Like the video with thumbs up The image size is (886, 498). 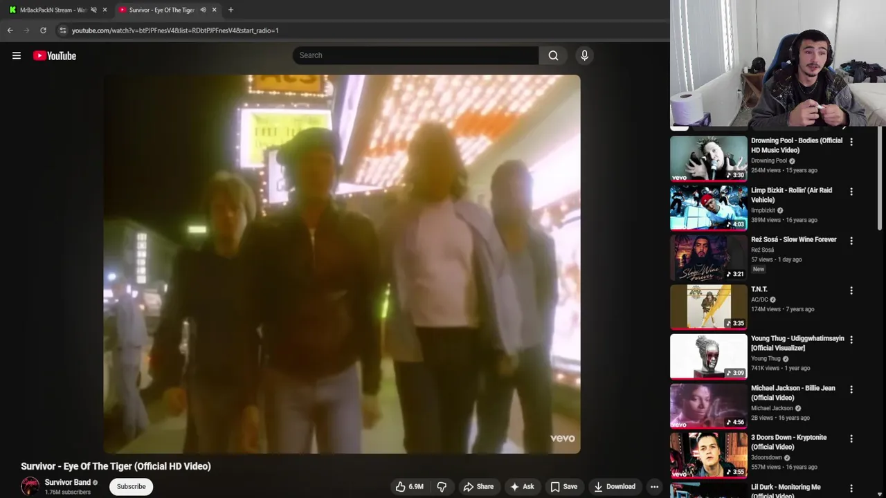pyautogui.click(x=409, y=487)
